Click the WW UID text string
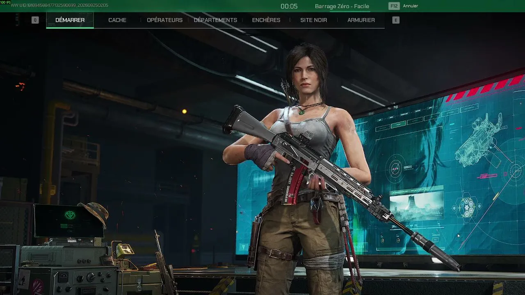Viewport: 525px width, 295px height. tap(59, 5)
